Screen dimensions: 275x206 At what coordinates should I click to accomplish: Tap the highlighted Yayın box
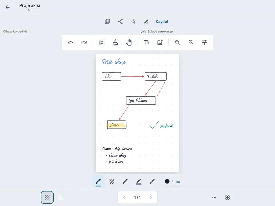tap(117, 125)
